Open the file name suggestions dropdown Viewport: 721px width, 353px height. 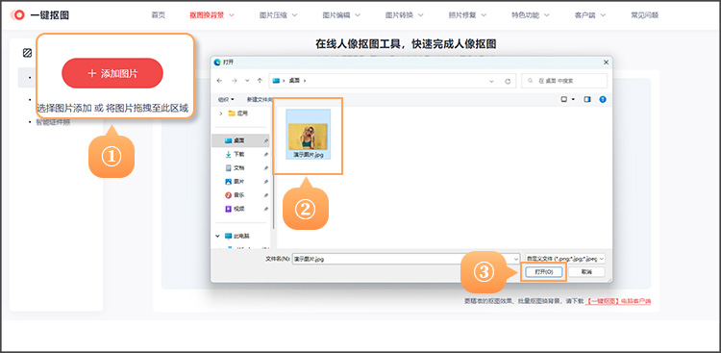(x=515, y=259)
